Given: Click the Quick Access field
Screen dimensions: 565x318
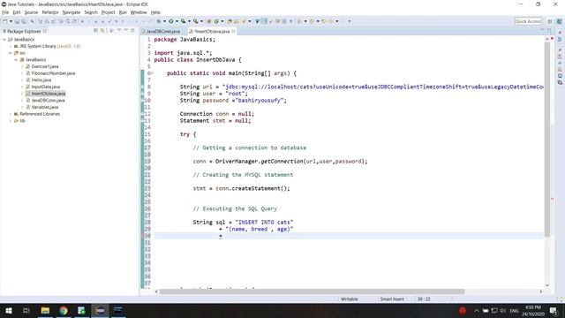Looking at the screenshot, I should 528,21.
